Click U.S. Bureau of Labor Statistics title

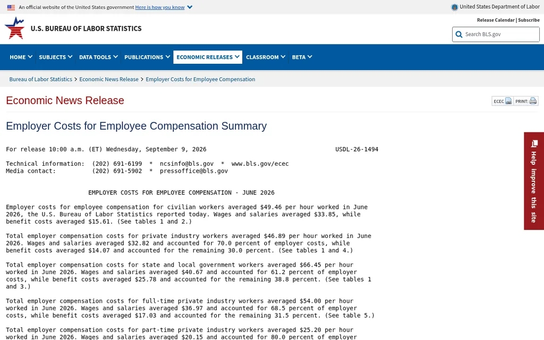pos(86,29)
